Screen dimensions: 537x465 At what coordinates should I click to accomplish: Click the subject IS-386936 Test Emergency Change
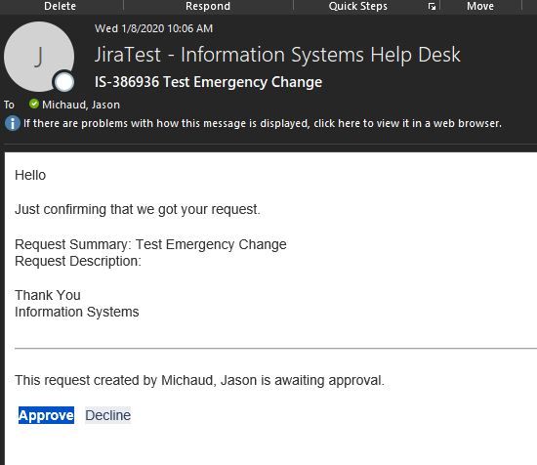(208, 82)
